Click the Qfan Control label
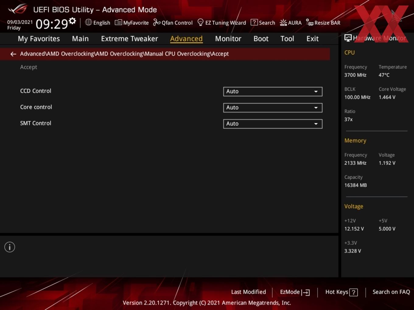414x310 pixels. [x=177, y=23]
